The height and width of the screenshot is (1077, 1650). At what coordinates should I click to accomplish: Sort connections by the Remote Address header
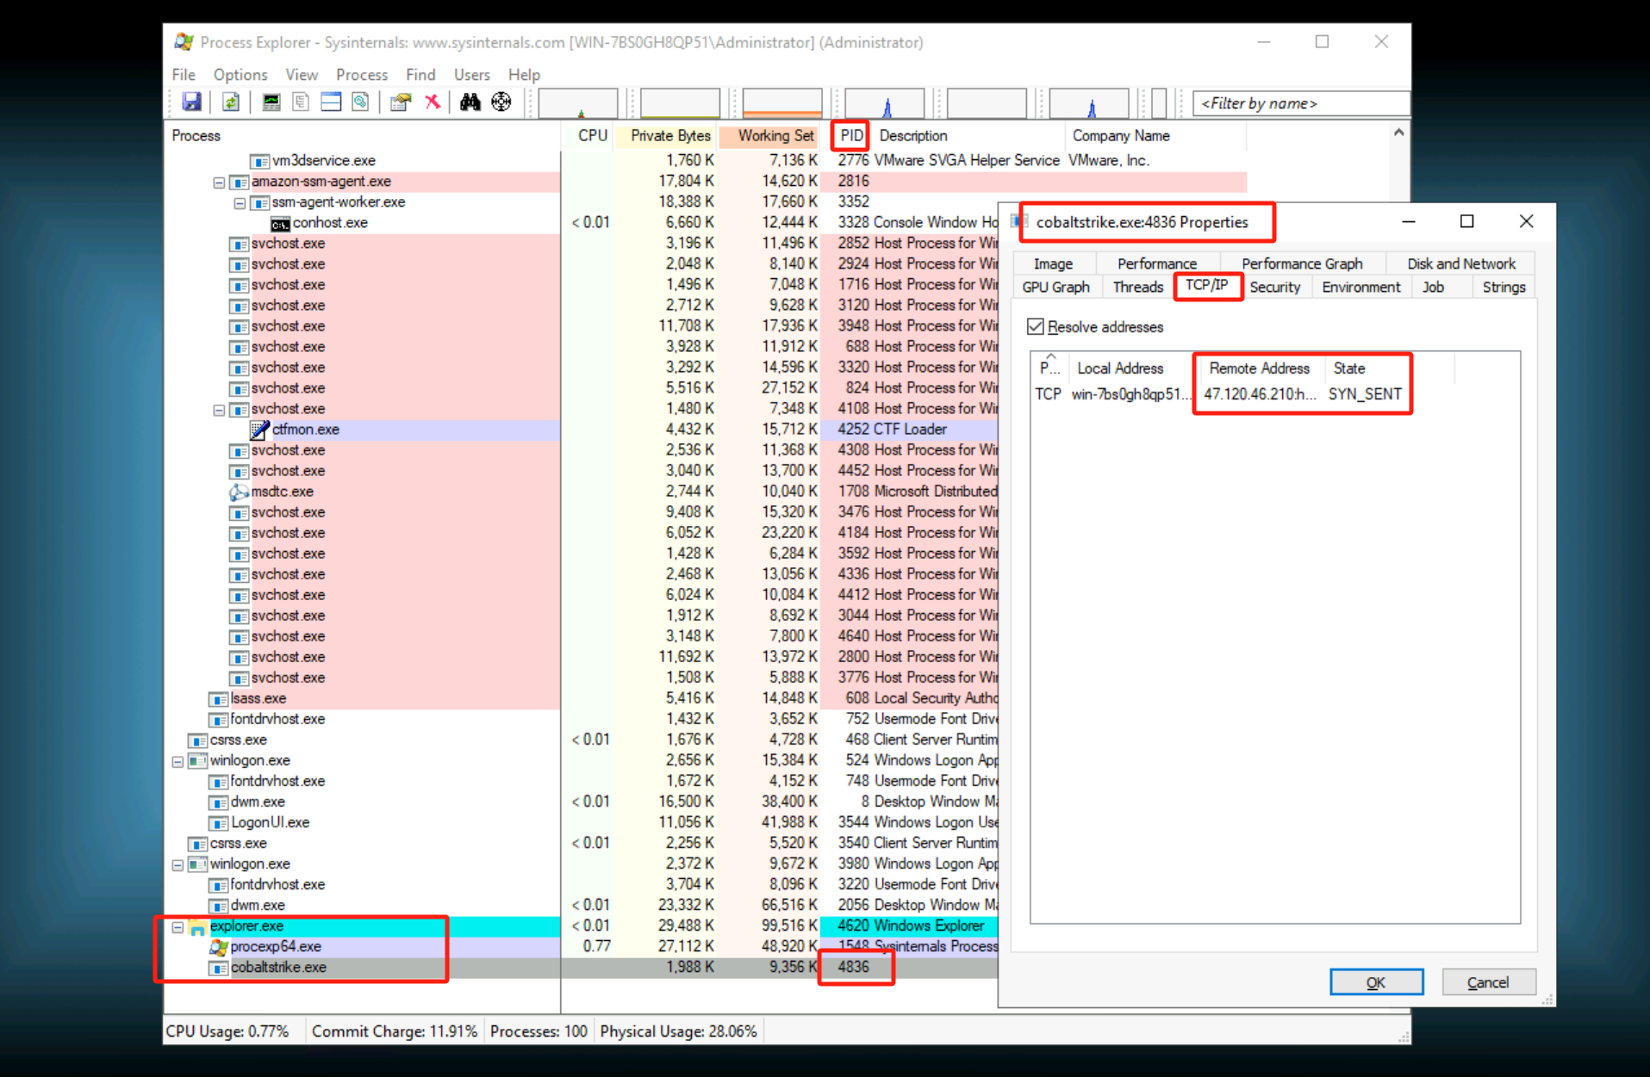pos(1260,368)
